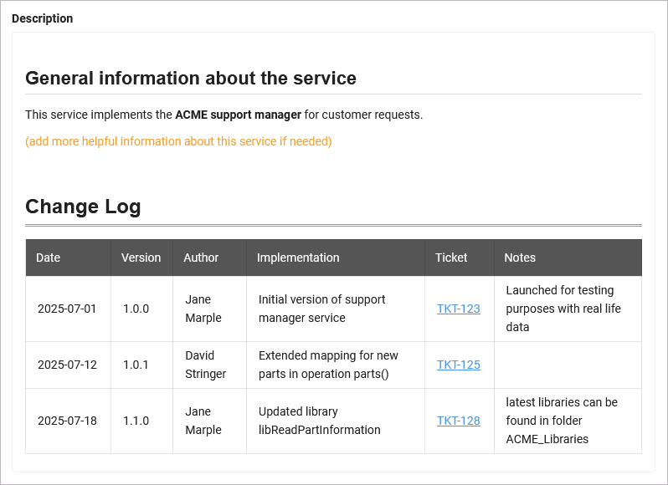This screenshot has height=485, width=668.
Task: Click the David Stringer author cell
Action: (205, 365)
